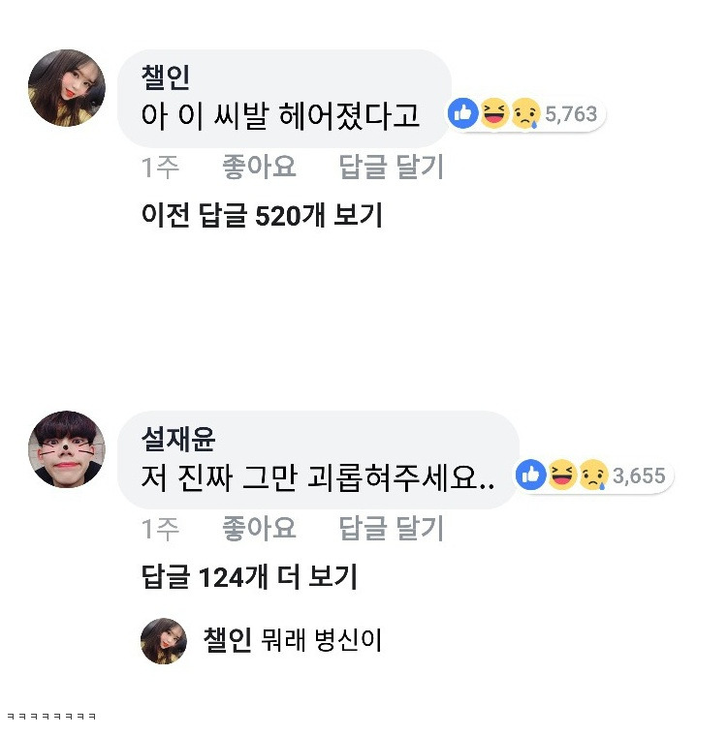
Task: Click the laughing emoji on 설재윤's comment
Action: point(562,475)
